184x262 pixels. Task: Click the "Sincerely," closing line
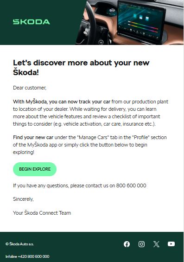coord(23,199)
